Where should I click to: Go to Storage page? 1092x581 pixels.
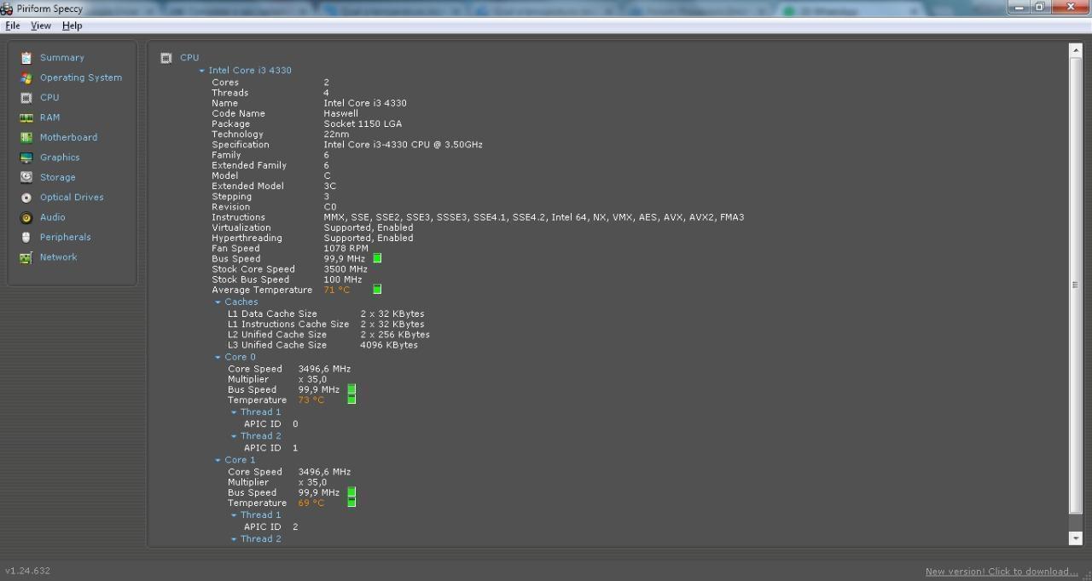pos(58,177)
